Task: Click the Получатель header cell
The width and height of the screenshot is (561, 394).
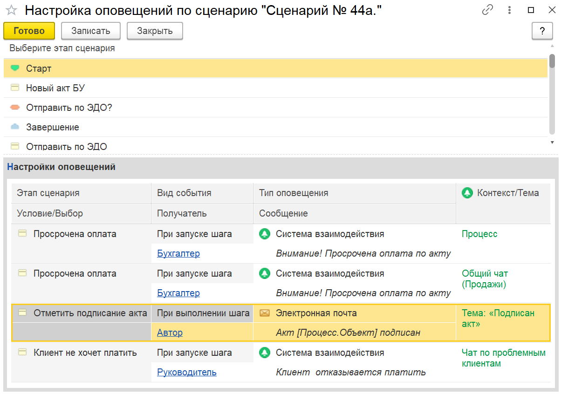Action: coord(202,213)
